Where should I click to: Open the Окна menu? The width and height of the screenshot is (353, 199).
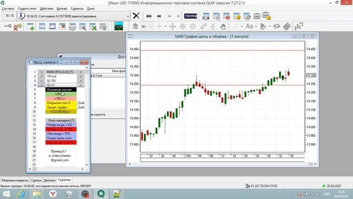pos(90,9)
